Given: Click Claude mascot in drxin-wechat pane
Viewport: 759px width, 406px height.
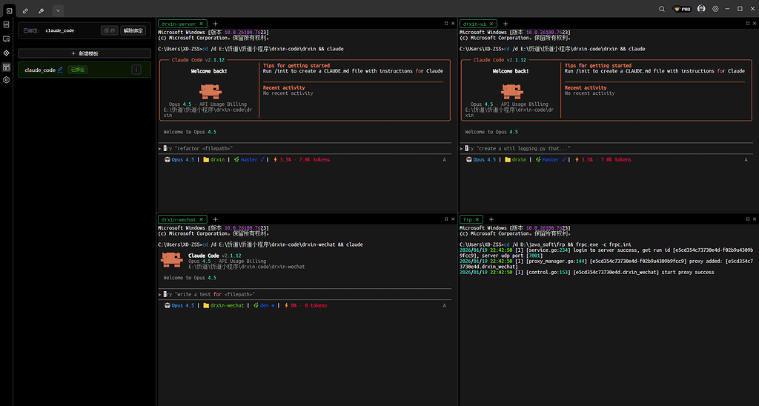Looking at the screenshot, I should 172,260.
